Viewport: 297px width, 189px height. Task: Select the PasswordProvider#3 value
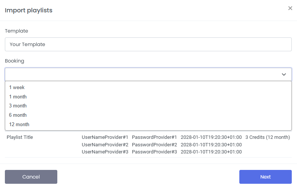coord(154,152)
